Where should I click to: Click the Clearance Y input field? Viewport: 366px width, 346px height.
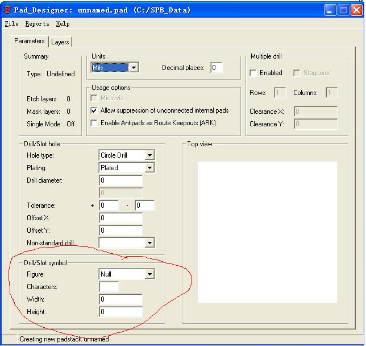tap(316, 124)
